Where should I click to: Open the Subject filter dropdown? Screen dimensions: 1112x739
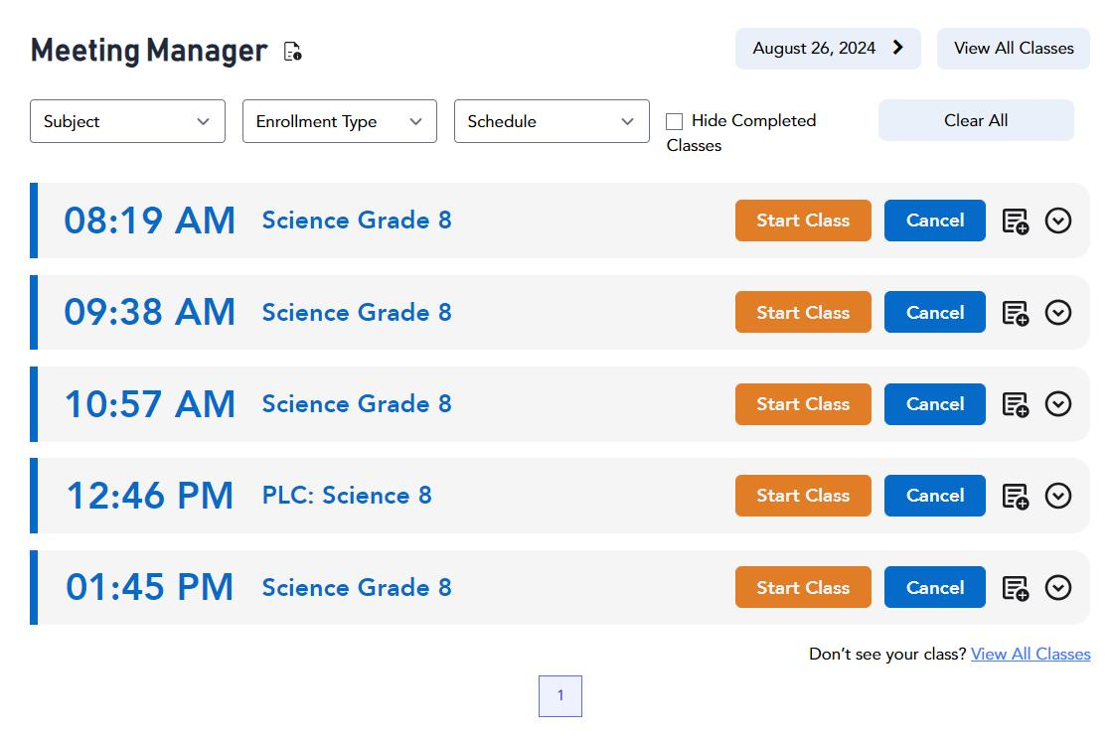(127, 121)
